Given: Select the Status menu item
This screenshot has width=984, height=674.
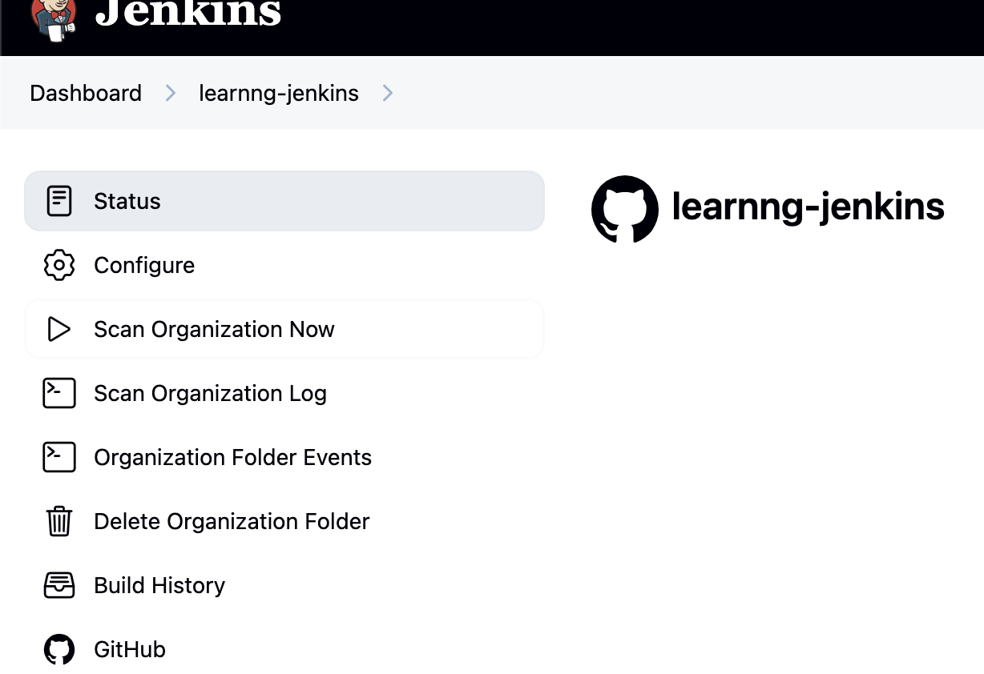Looking at the screenshot, I should 127,201.
